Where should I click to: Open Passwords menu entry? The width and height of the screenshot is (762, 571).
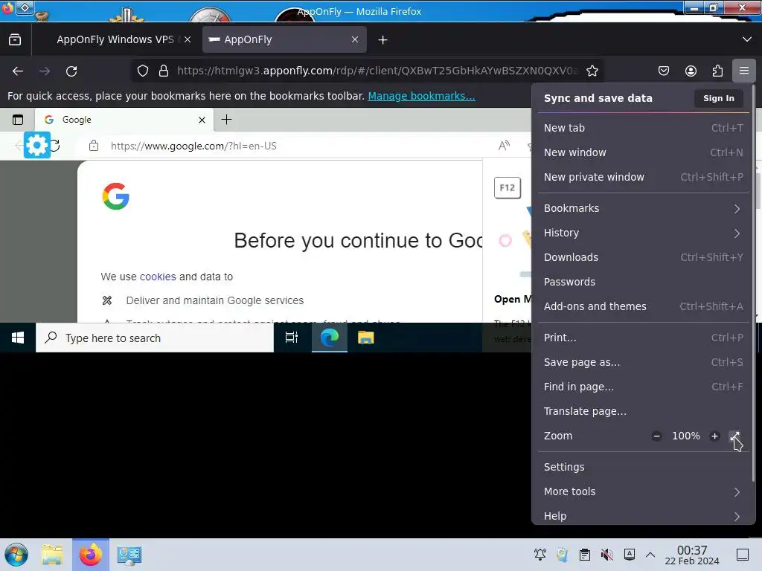644,282
